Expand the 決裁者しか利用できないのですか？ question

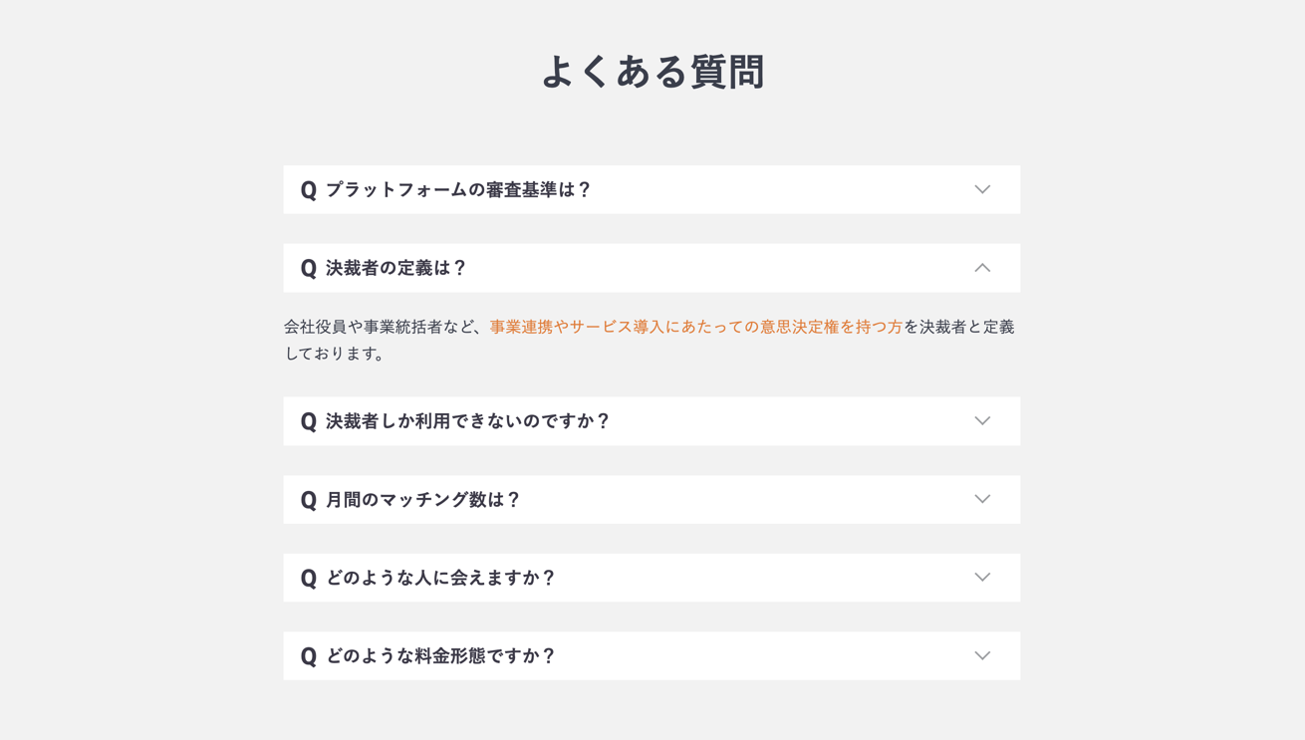[652, 420]
